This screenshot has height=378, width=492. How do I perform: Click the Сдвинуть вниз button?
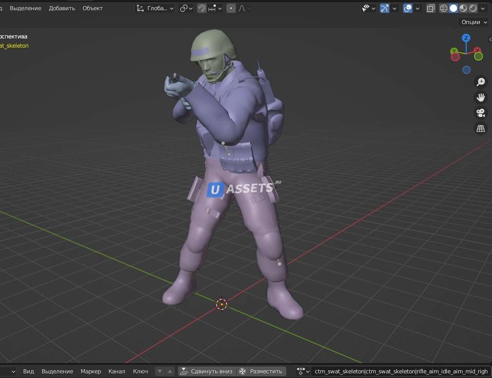[x=206, y=371]
